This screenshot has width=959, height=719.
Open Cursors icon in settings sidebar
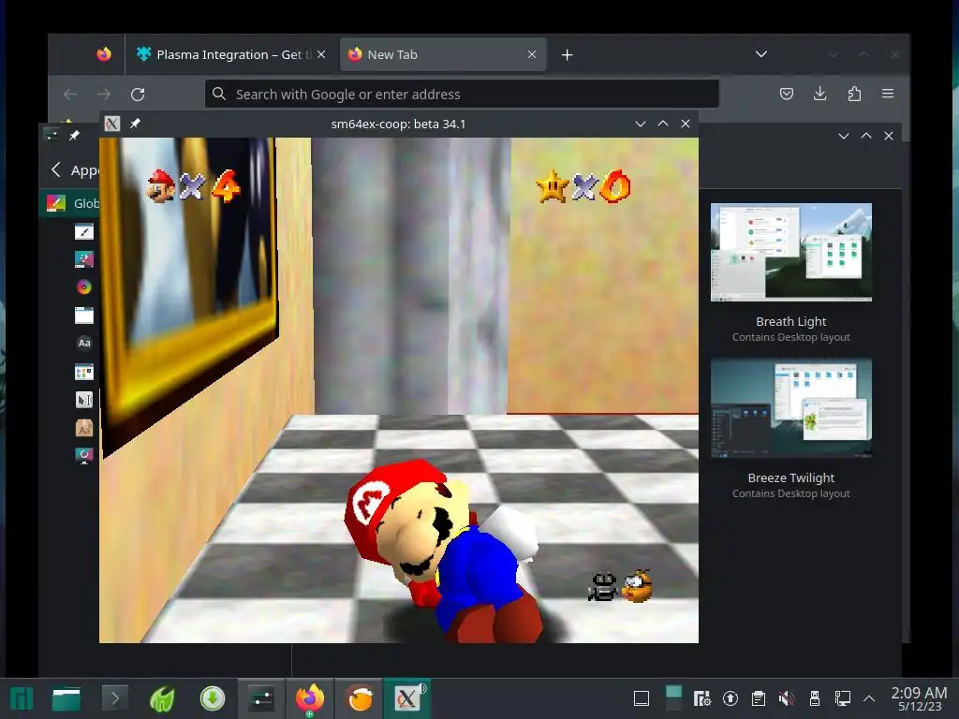pyautogui.click(x=83, y=400)
